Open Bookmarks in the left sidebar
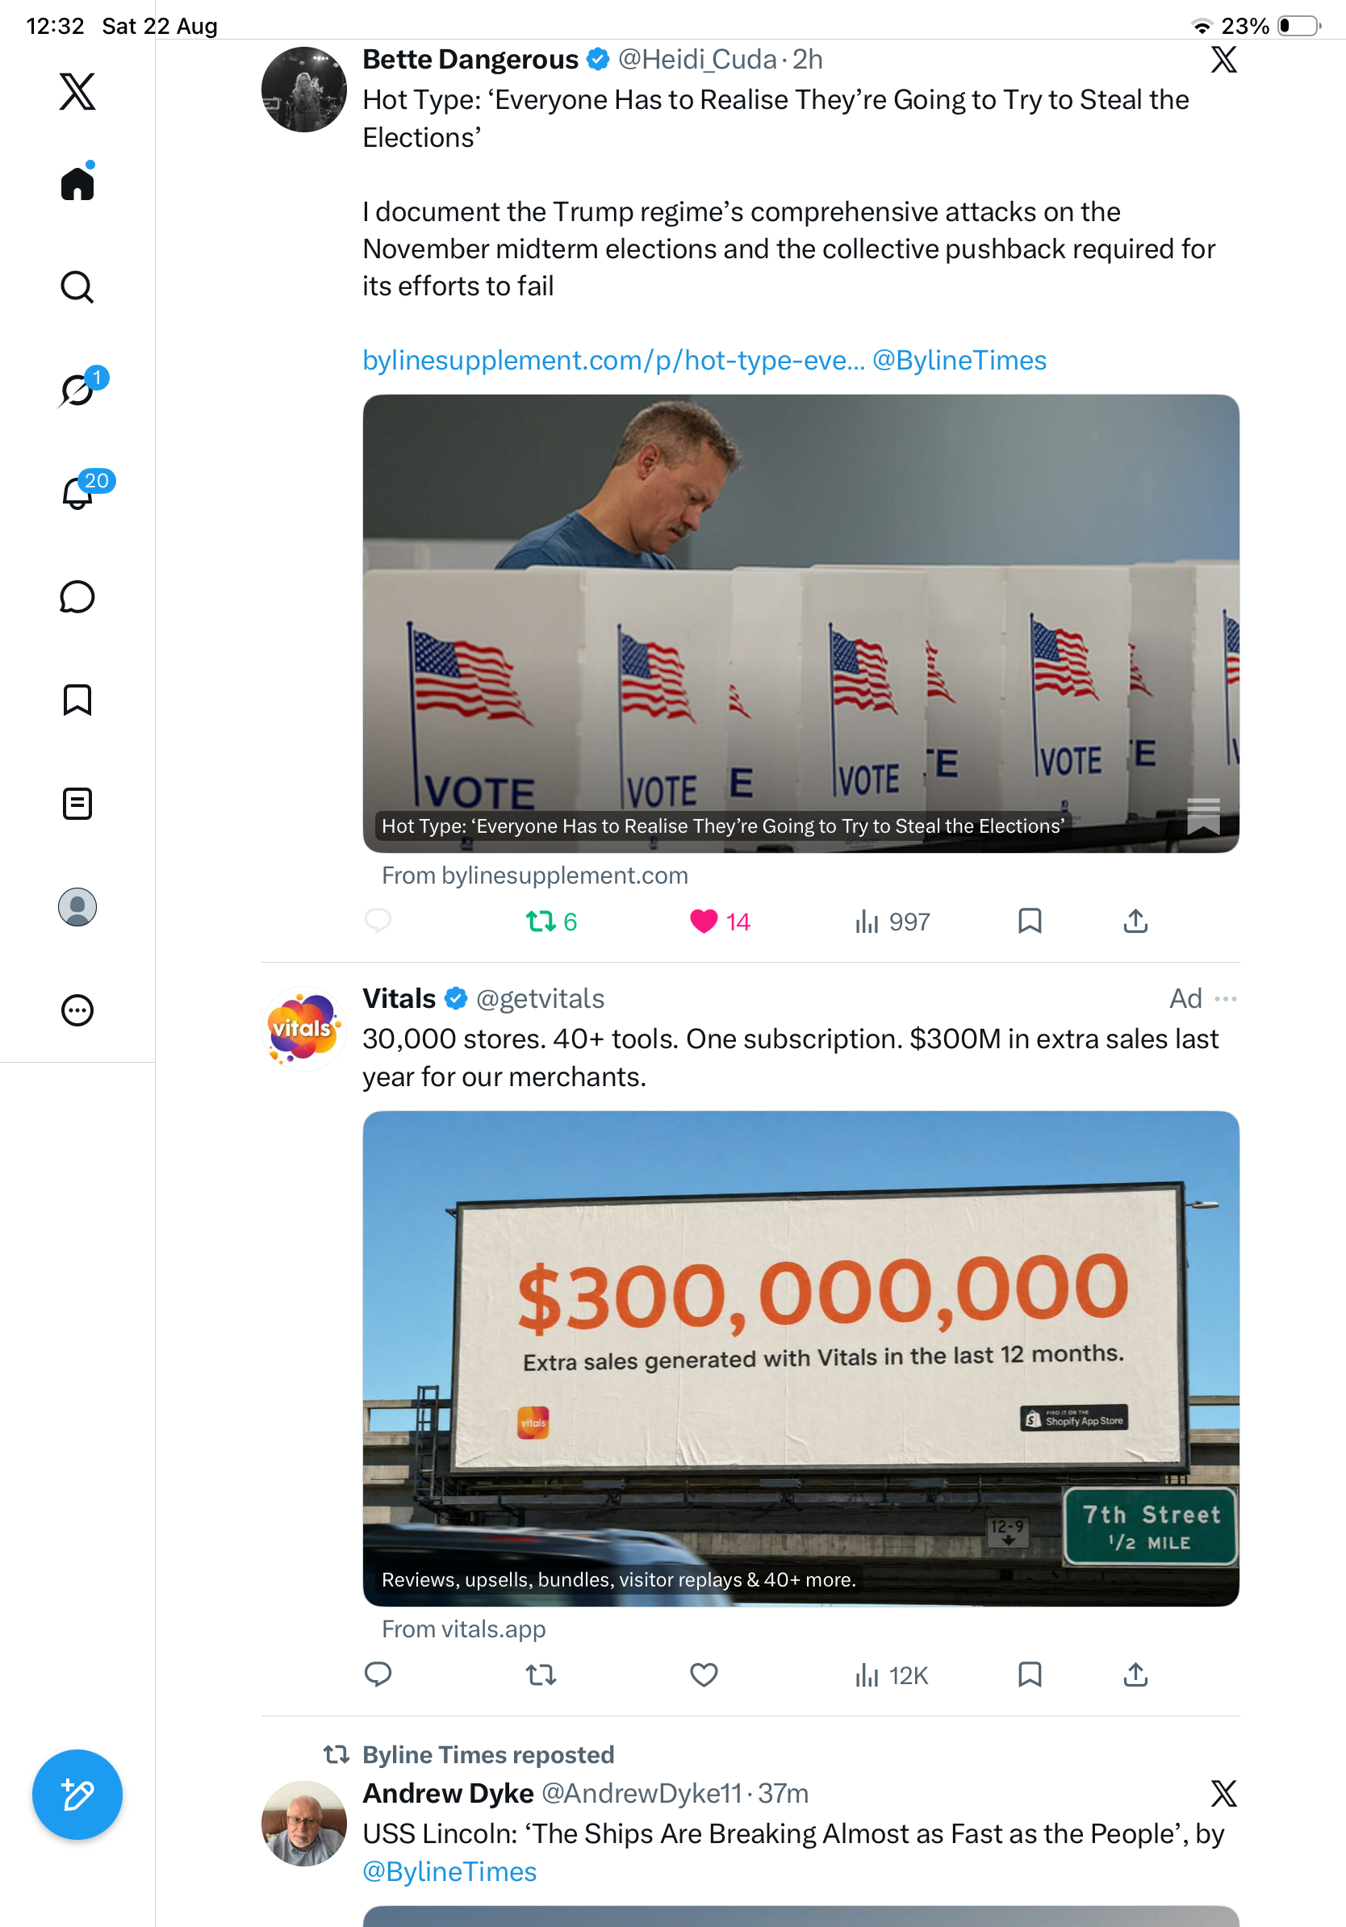1346x1927 pixels. click(x=77, y=700)
